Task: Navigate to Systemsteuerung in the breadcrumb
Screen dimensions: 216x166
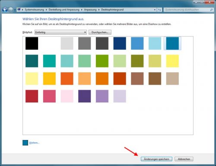Action: 34,10
